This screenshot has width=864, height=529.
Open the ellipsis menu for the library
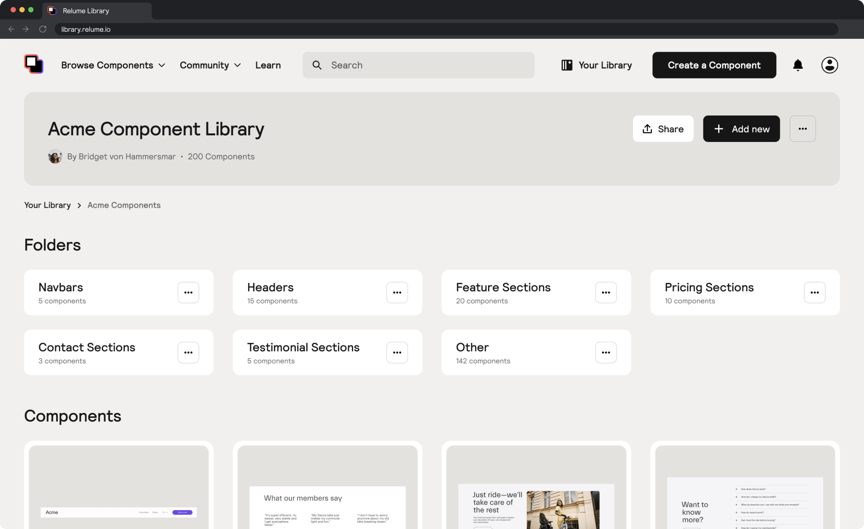(x=803, y=129)
